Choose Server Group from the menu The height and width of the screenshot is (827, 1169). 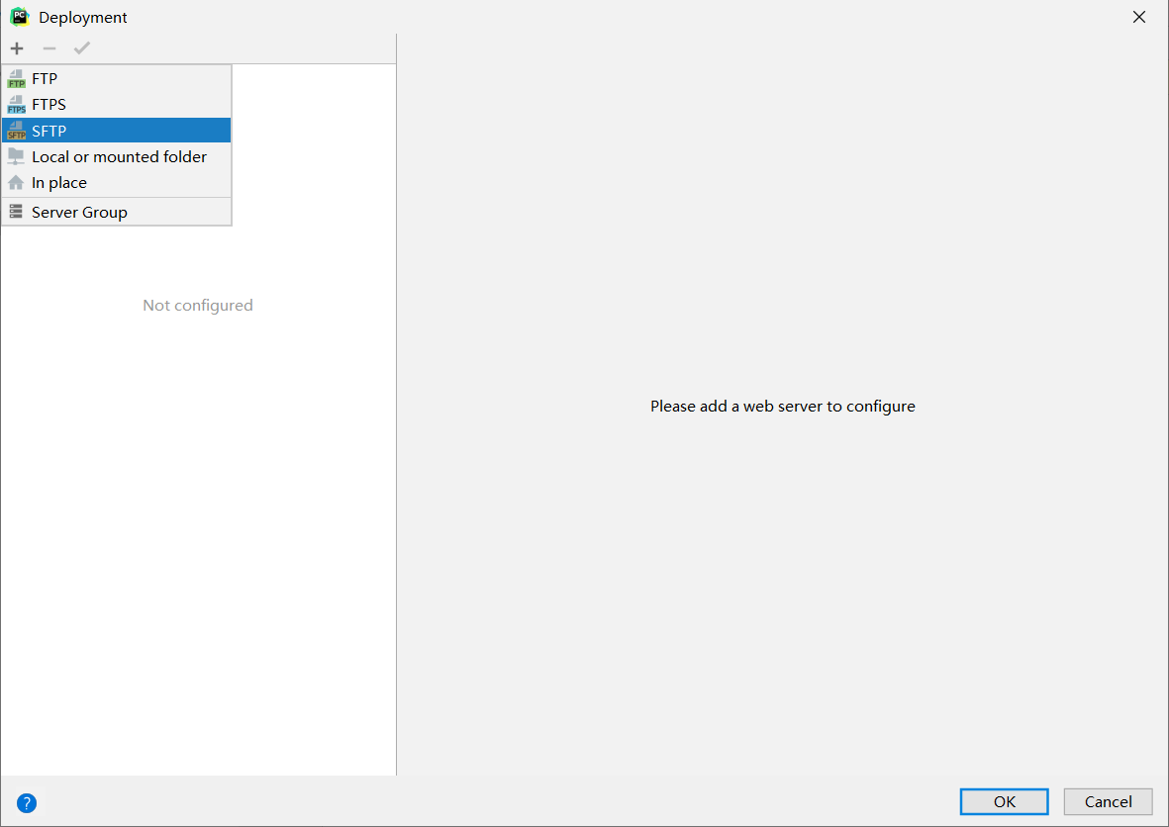click(x=116, y=213)
